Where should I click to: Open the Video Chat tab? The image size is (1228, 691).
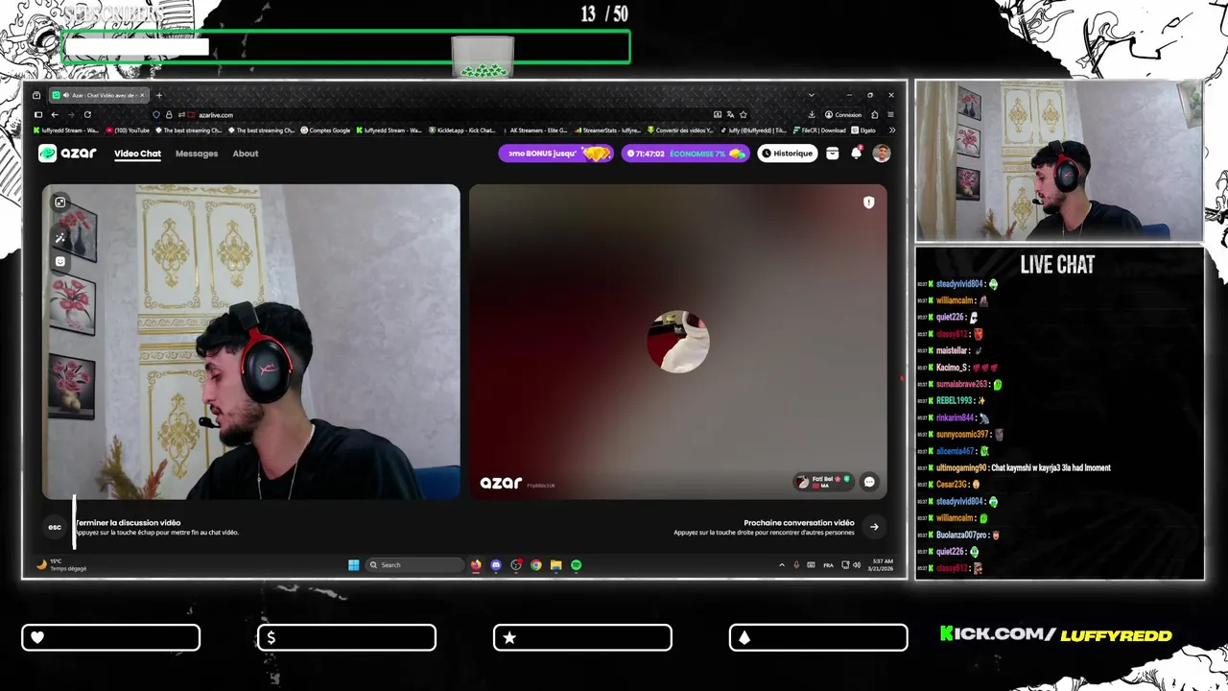tap(137, 154)
